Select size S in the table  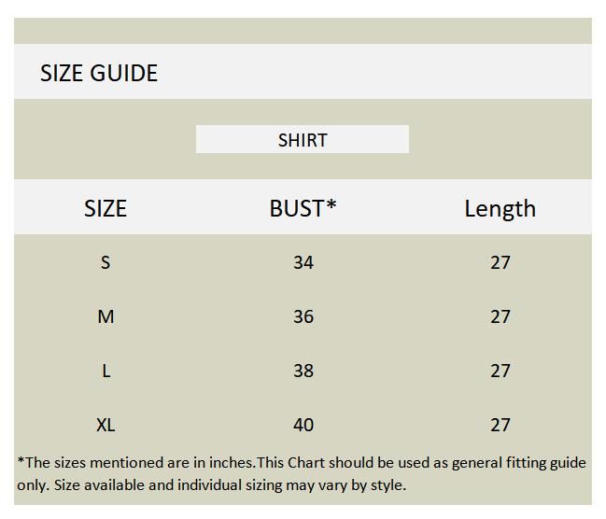coord(106,262)
